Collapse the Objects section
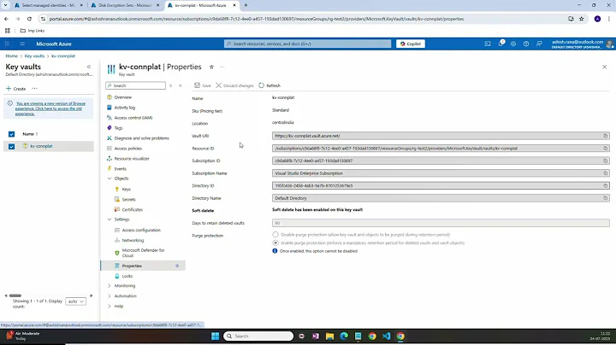Screen dimensions: 616x345 click(110, 178)
